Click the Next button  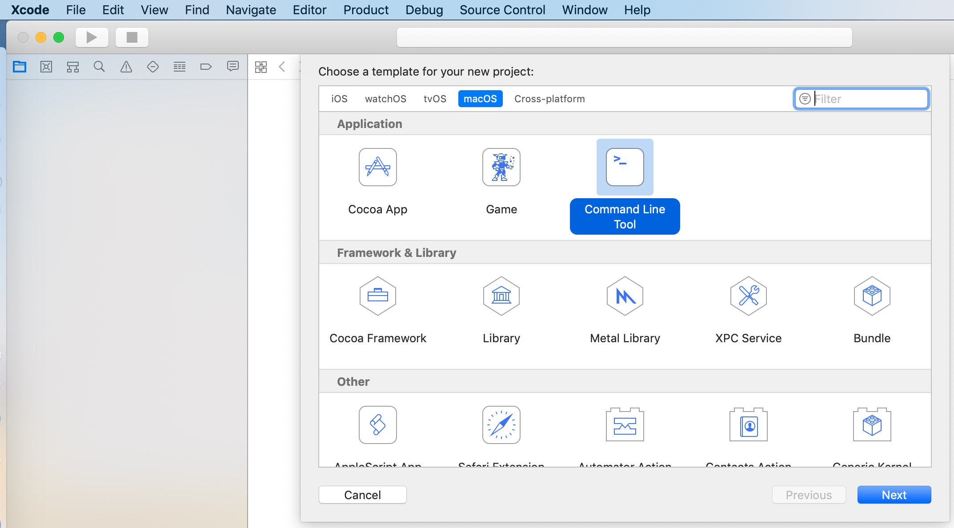(x=894, y=495)
